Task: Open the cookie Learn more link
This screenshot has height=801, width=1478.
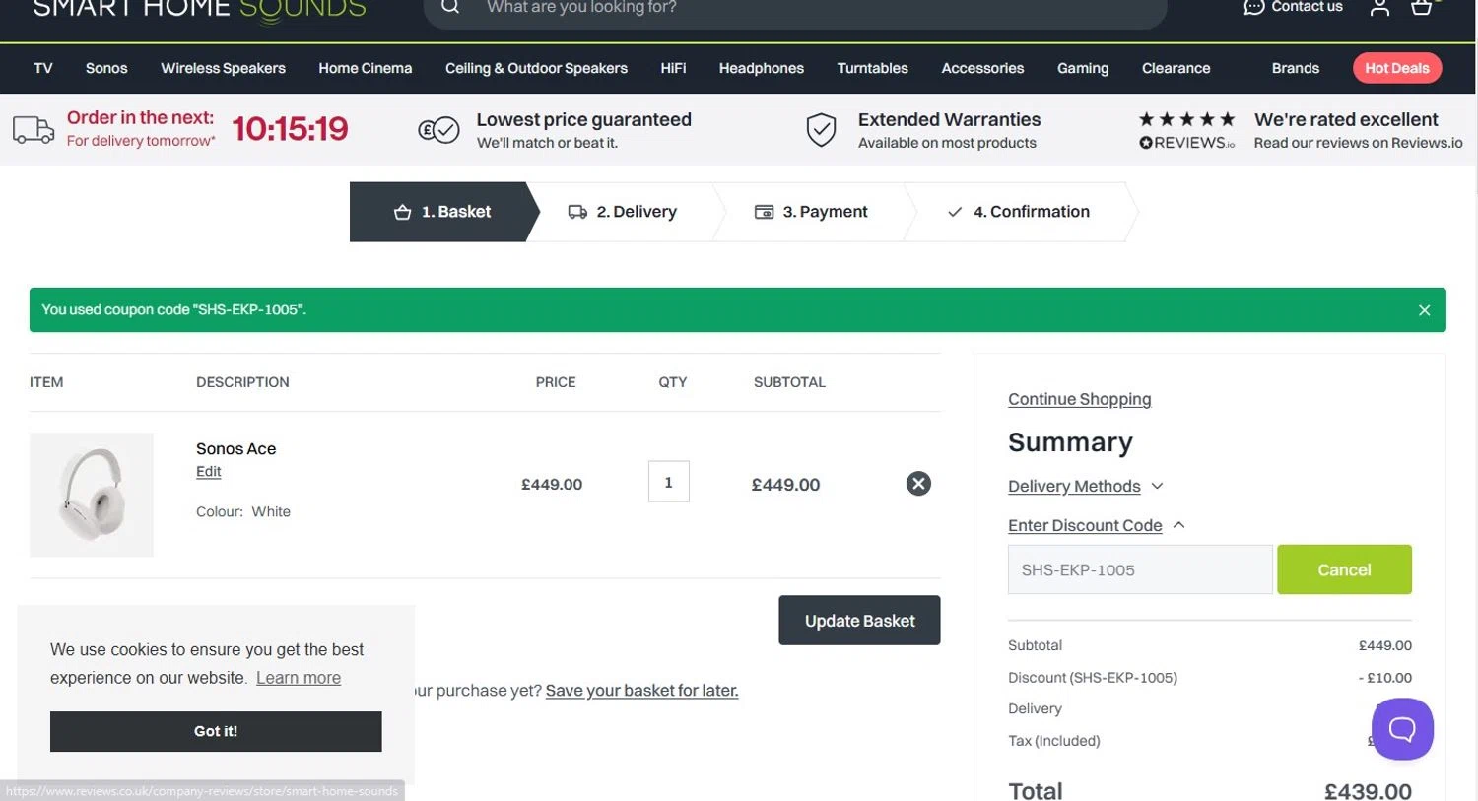Action: click(x=299, y=678)
